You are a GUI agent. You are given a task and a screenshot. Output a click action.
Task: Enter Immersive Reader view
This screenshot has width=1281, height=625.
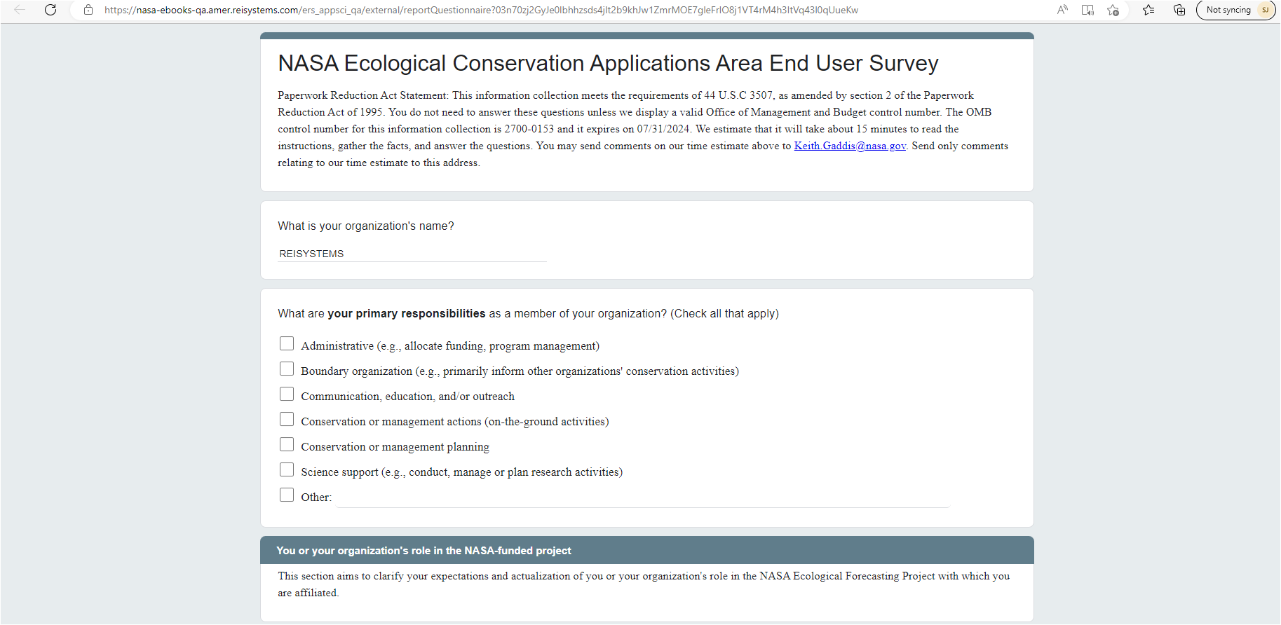[1087, 10]
